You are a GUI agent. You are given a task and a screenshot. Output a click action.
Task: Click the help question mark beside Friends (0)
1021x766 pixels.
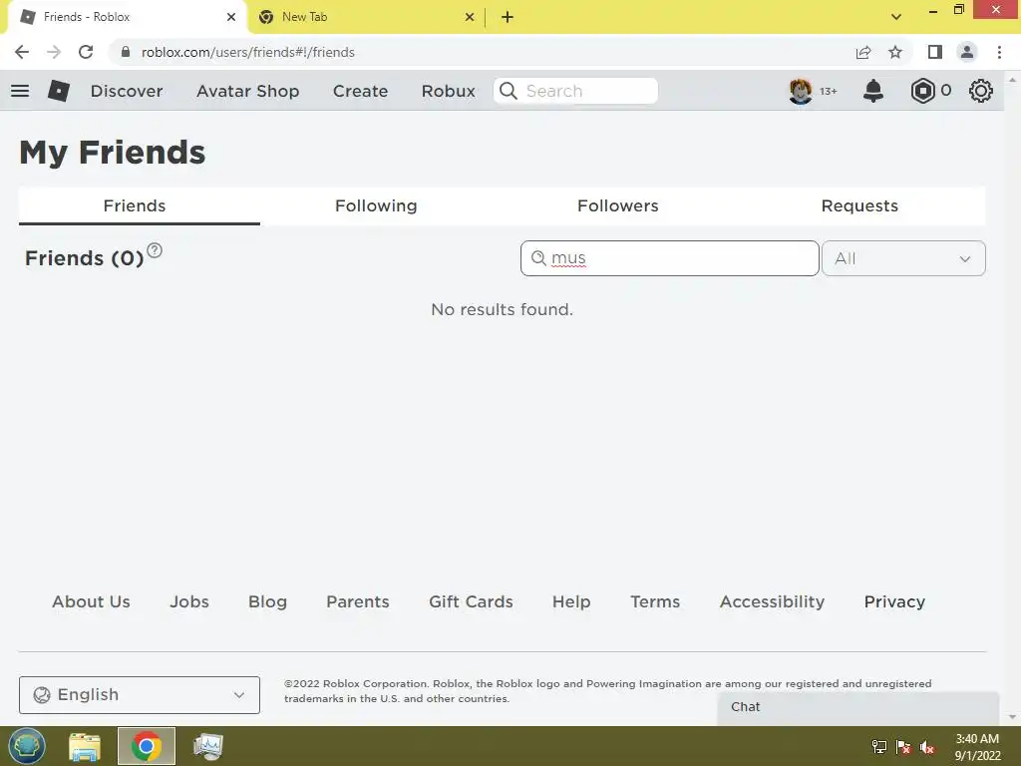coord(155,250)
